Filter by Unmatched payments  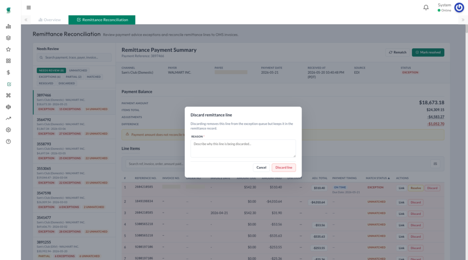[78, 71]
